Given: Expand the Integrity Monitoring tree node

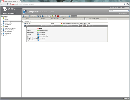Looking at the screenshot, I should [2, 30].
